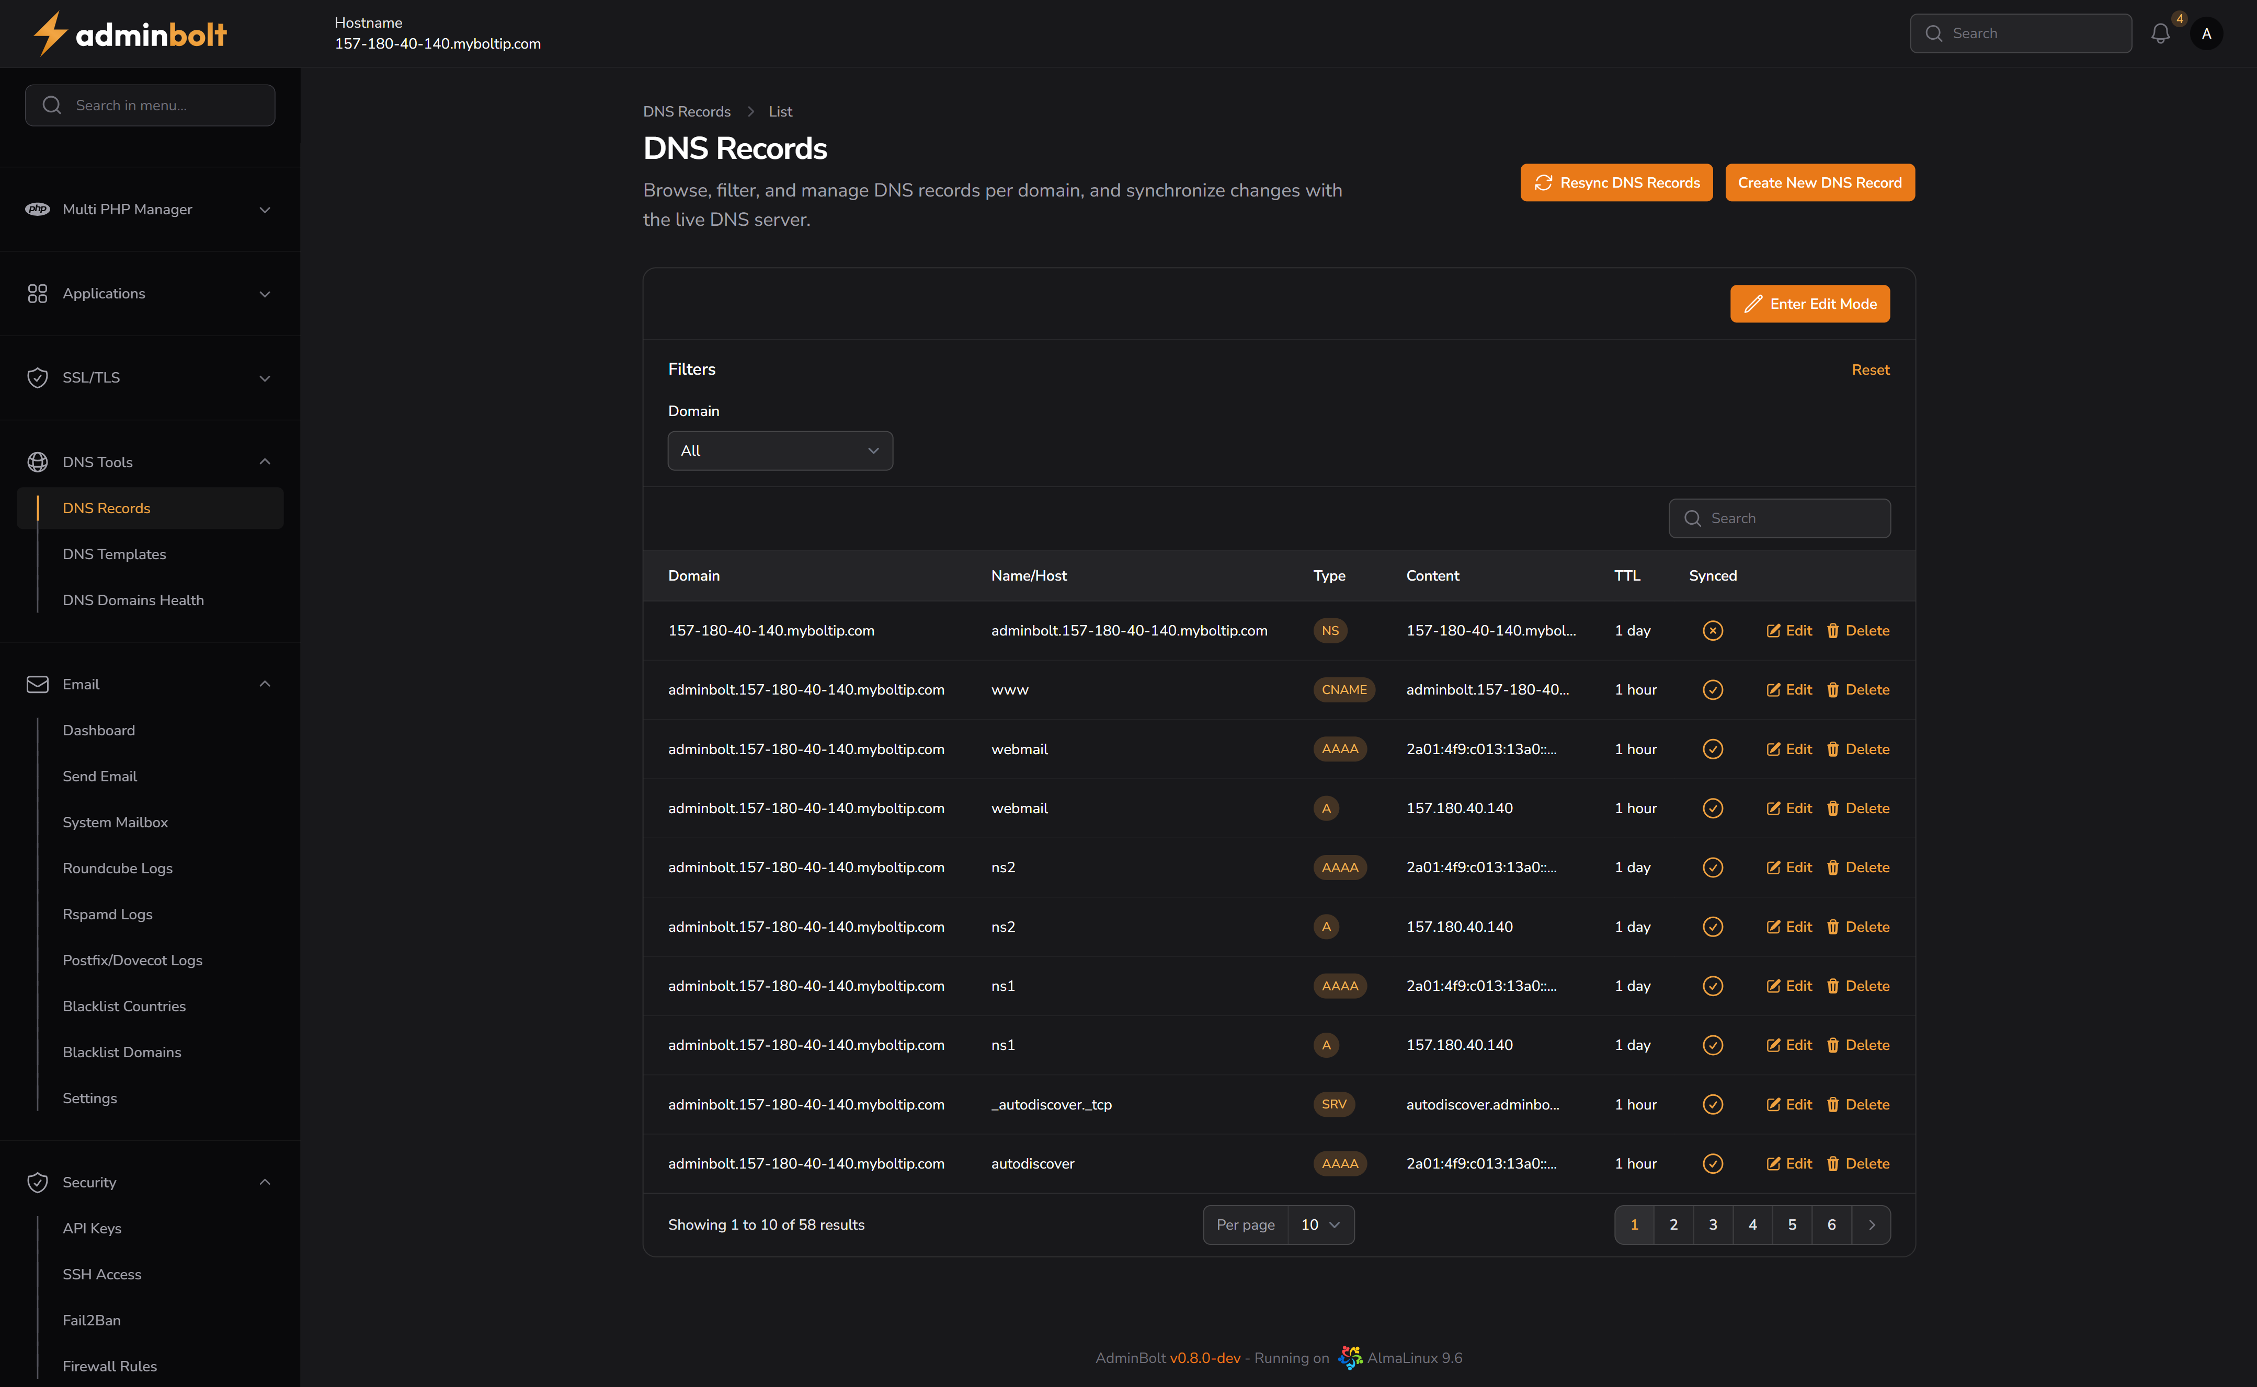Click the synced status icon on the ns1 A record

pos(1713,1045)
